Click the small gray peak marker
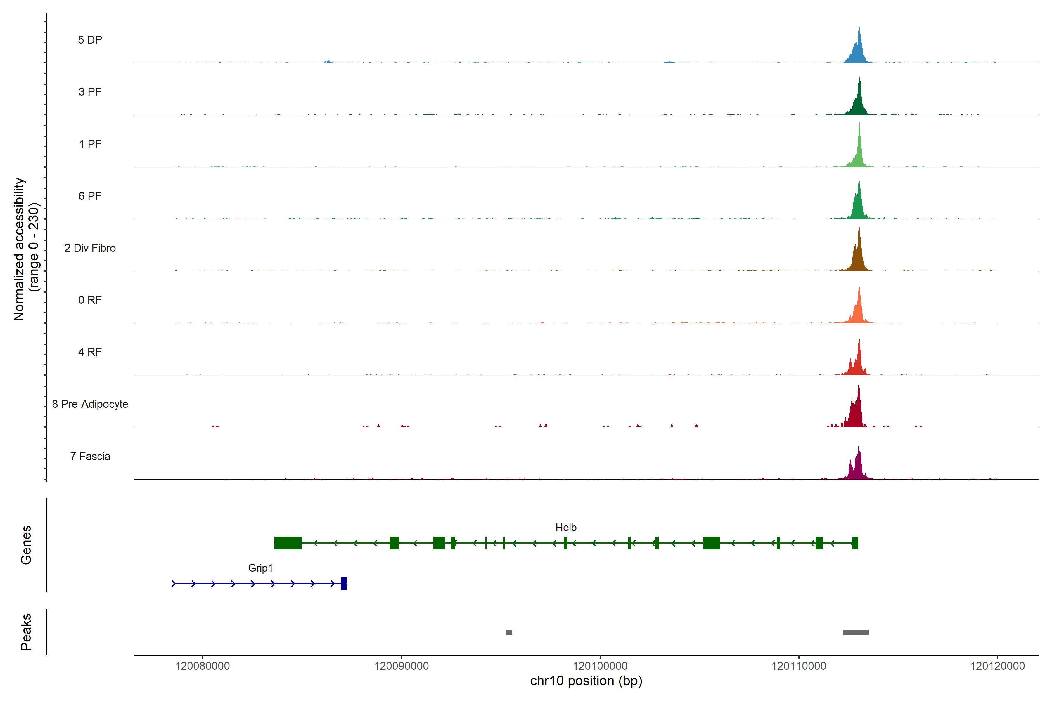Image resolution: width=1052 pixels, height=701 pixels. tap(509, 632)
